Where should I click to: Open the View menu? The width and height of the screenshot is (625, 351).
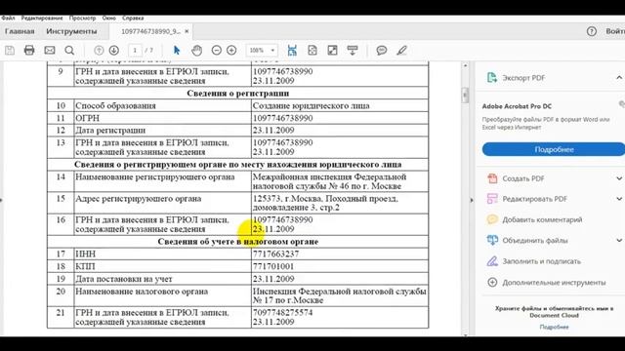[82, 18]
